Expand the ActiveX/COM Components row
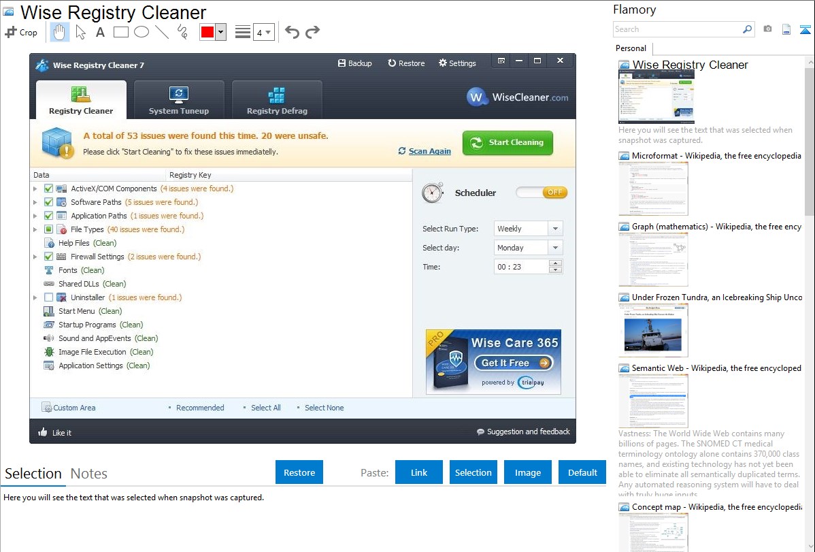This screenshot has width=815, height=552. click(35, 189)
